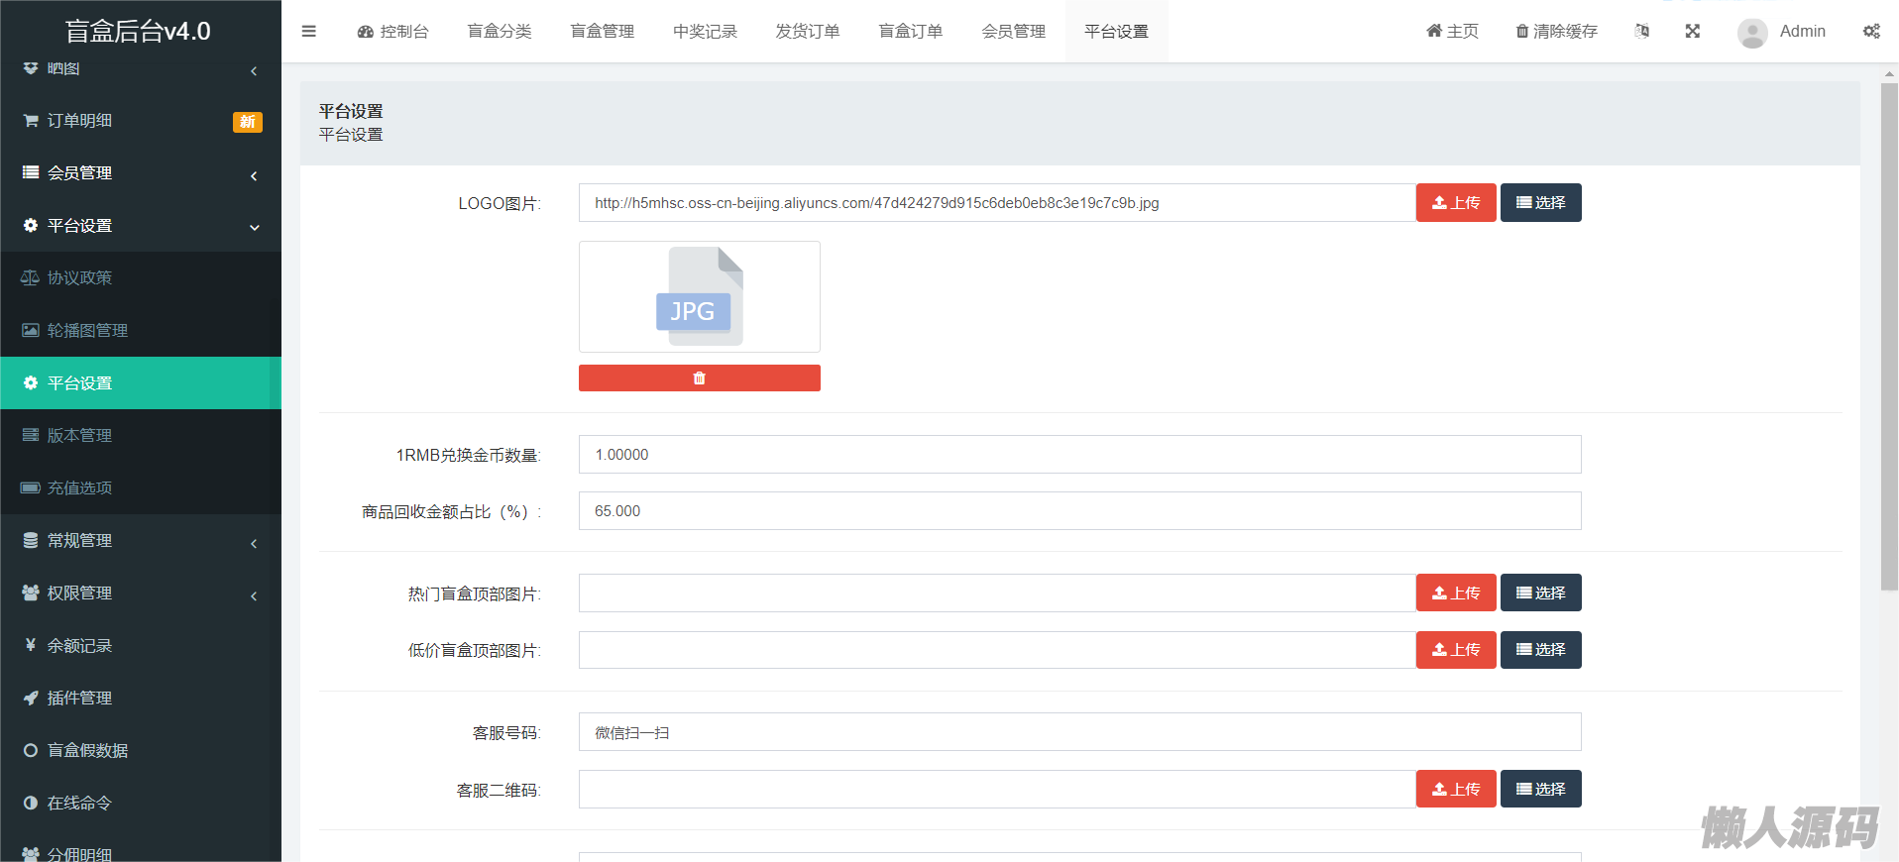Click the Admin user avatar

tap(1751, 33)
